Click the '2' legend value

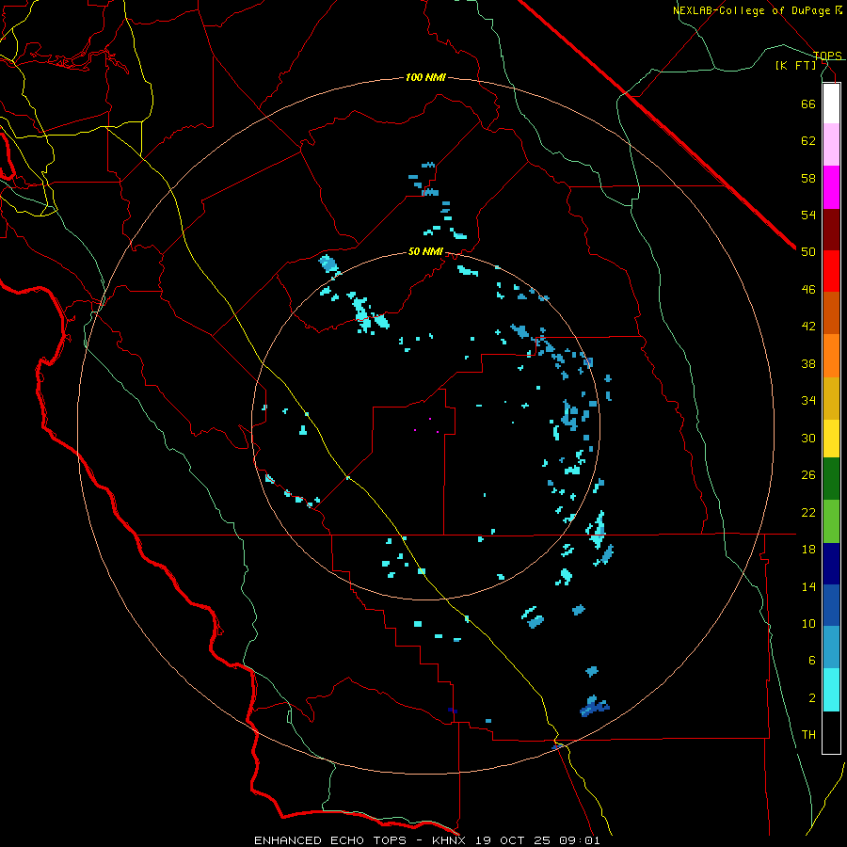[x=812, y=698]
